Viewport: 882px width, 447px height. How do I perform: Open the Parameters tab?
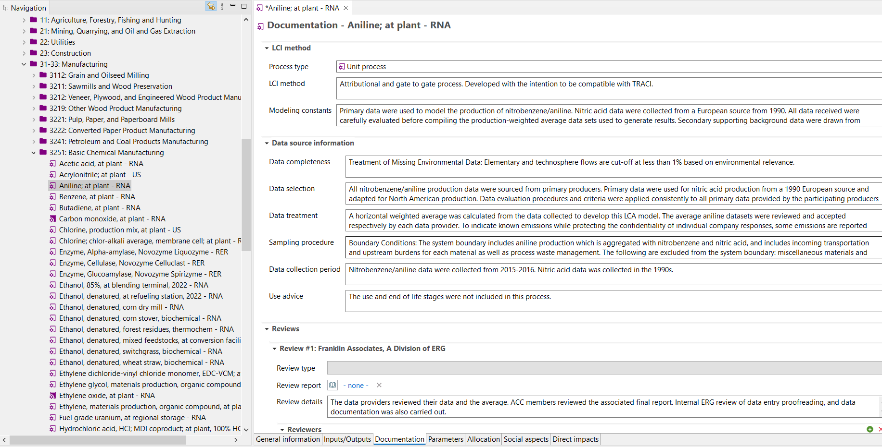coord(446,439)
